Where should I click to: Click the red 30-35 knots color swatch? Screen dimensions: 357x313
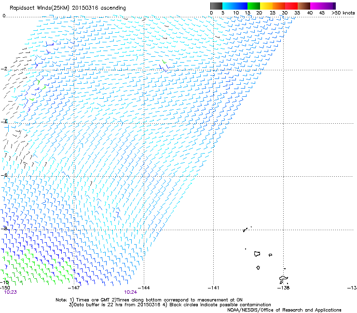tap(291, 6)
